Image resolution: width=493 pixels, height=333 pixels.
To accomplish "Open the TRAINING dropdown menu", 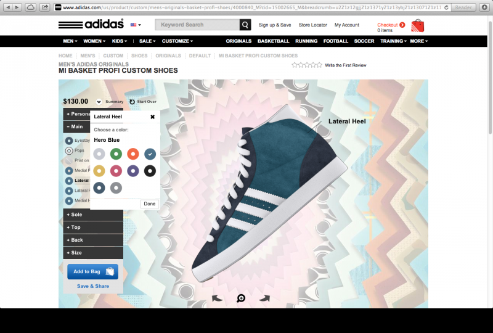I will pos(393,41).
